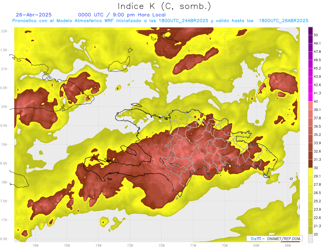Select the gray swatch below 20 on colorbar
The width and height of the screenshot is (323, 249).
310,239
